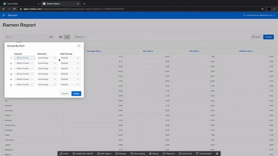Click the Indonesia row label
The height and width of the screenshot is (156, 278).
[9, 140]
